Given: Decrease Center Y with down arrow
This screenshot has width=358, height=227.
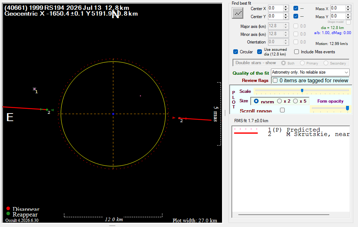Looking at the screenshot, I should 286,18.
